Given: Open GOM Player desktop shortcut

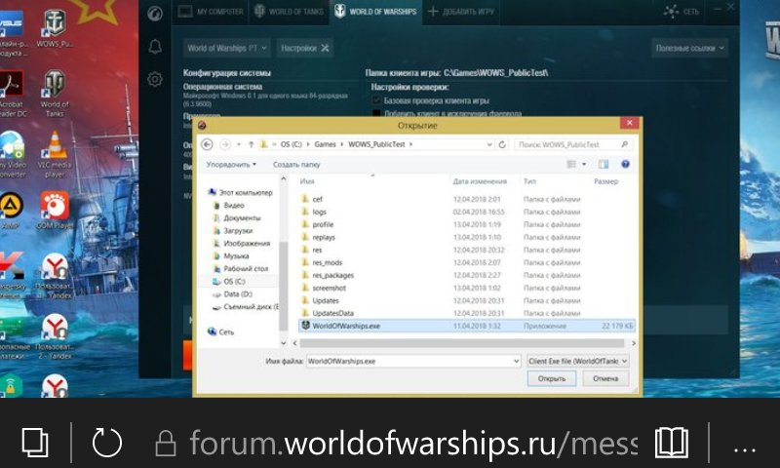Looking at the screenshot, I should pos(55,211).
